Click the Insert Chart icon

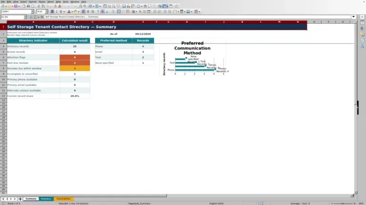pyautogui.click(x=128, y=6)
